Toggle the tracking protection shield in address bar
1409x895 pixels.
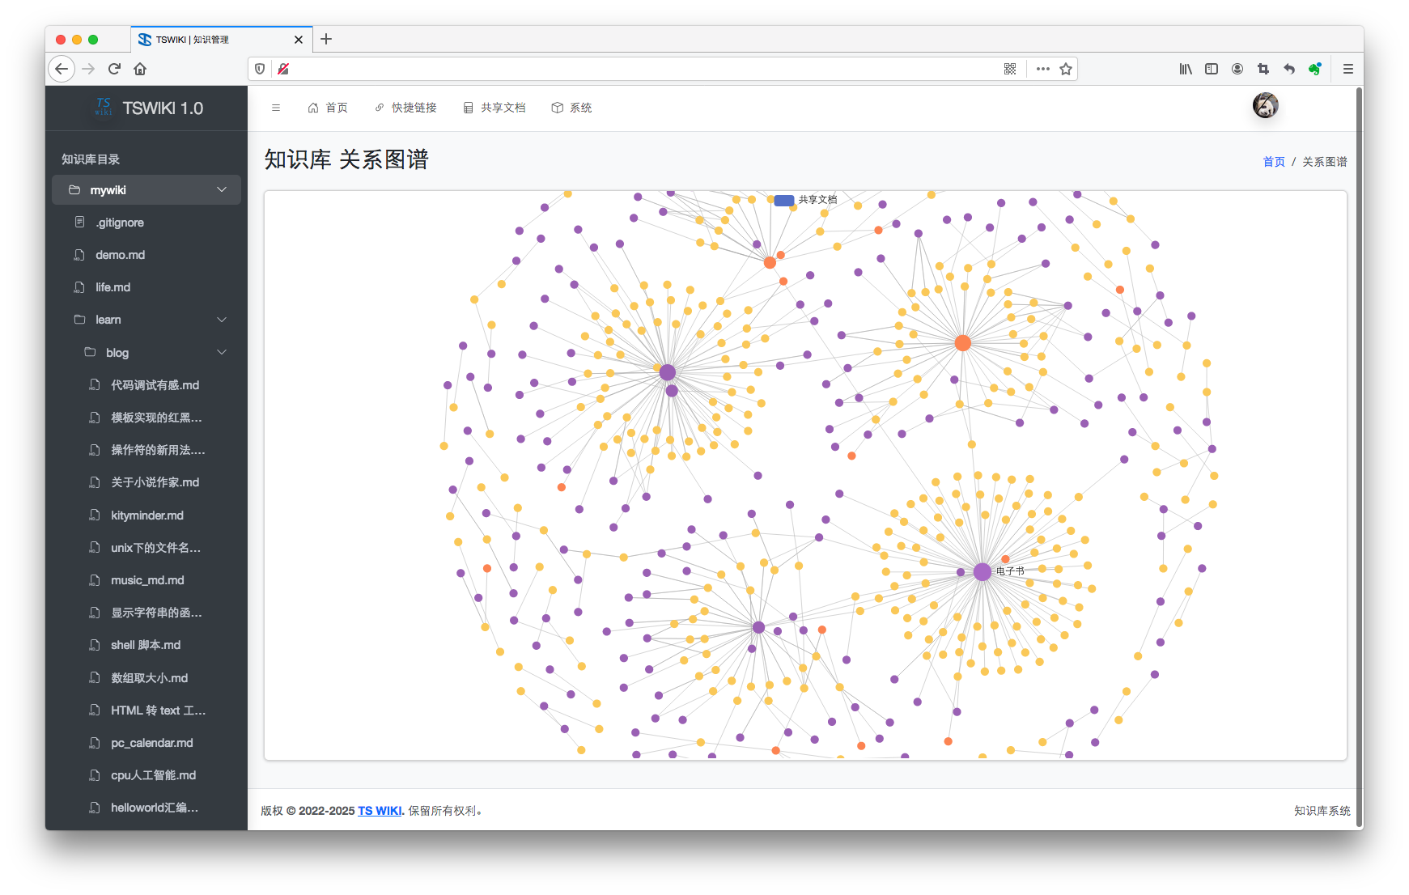coord(259,69)
